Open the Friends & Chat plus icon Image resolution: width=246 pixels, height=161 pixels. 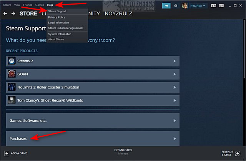pos(238,153)
